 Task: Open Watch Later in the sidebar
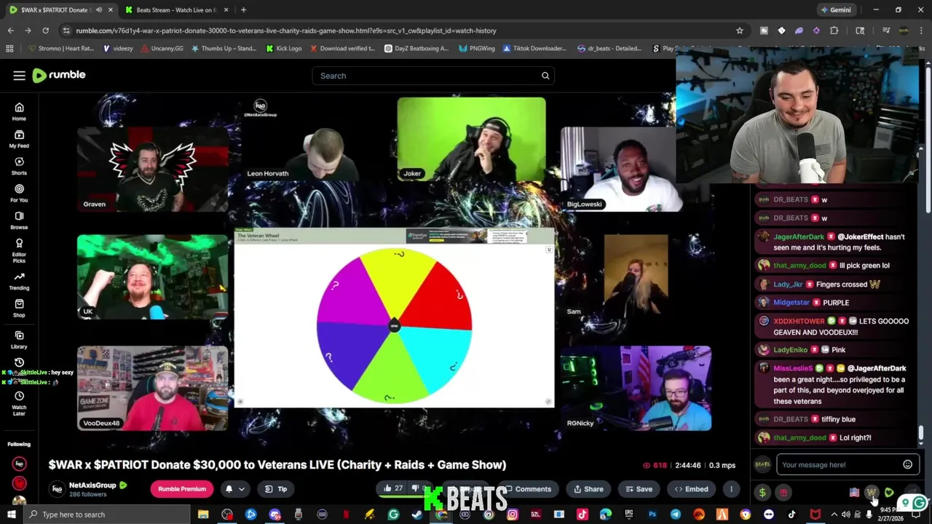tap(19, 402)
